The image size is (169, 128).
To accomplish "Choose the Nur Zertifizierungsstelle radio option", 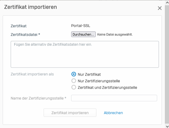I will point(74,81).
